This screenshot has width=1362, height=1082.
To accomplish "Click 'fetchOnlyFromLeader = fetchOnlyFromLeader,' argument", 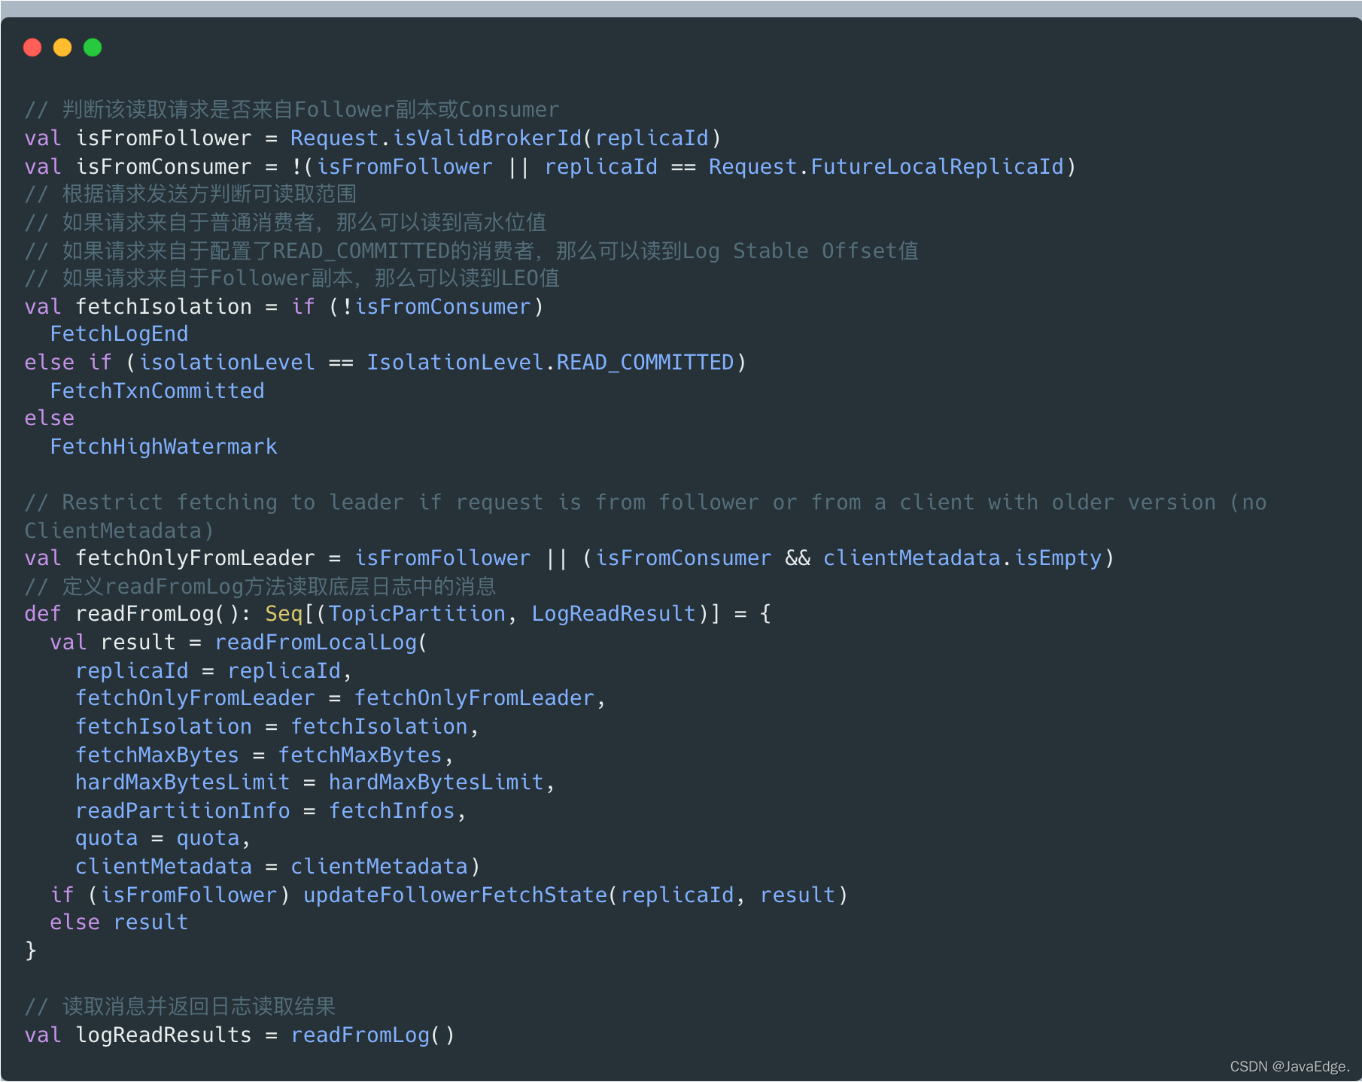I will click(340, 698).
